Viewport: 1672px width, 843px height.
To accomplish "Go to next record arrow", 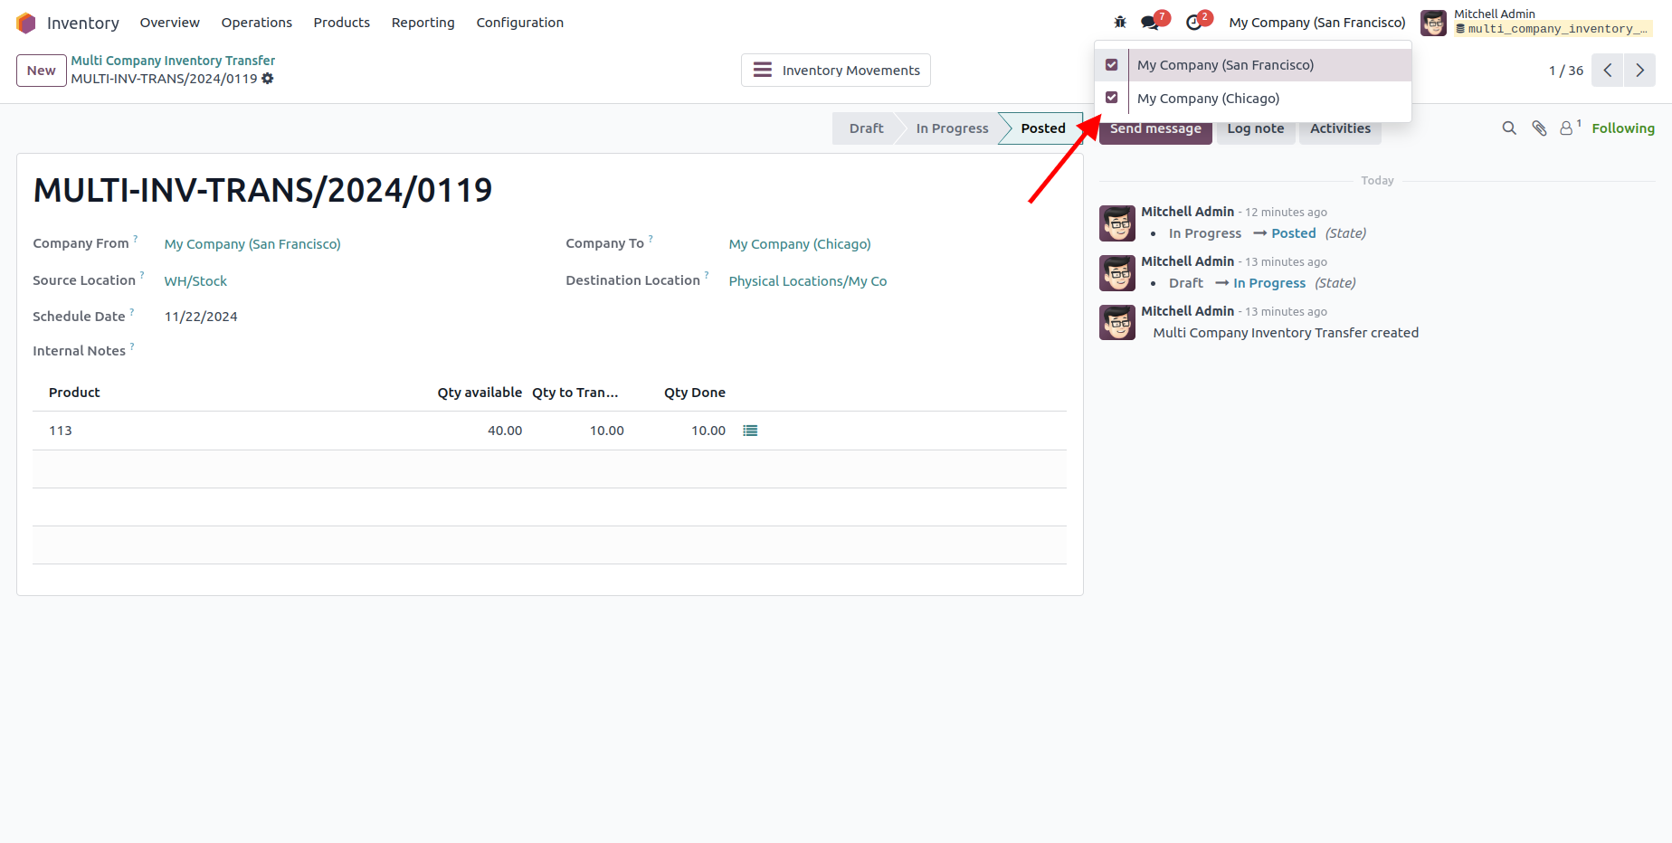I will (1639, 71).
